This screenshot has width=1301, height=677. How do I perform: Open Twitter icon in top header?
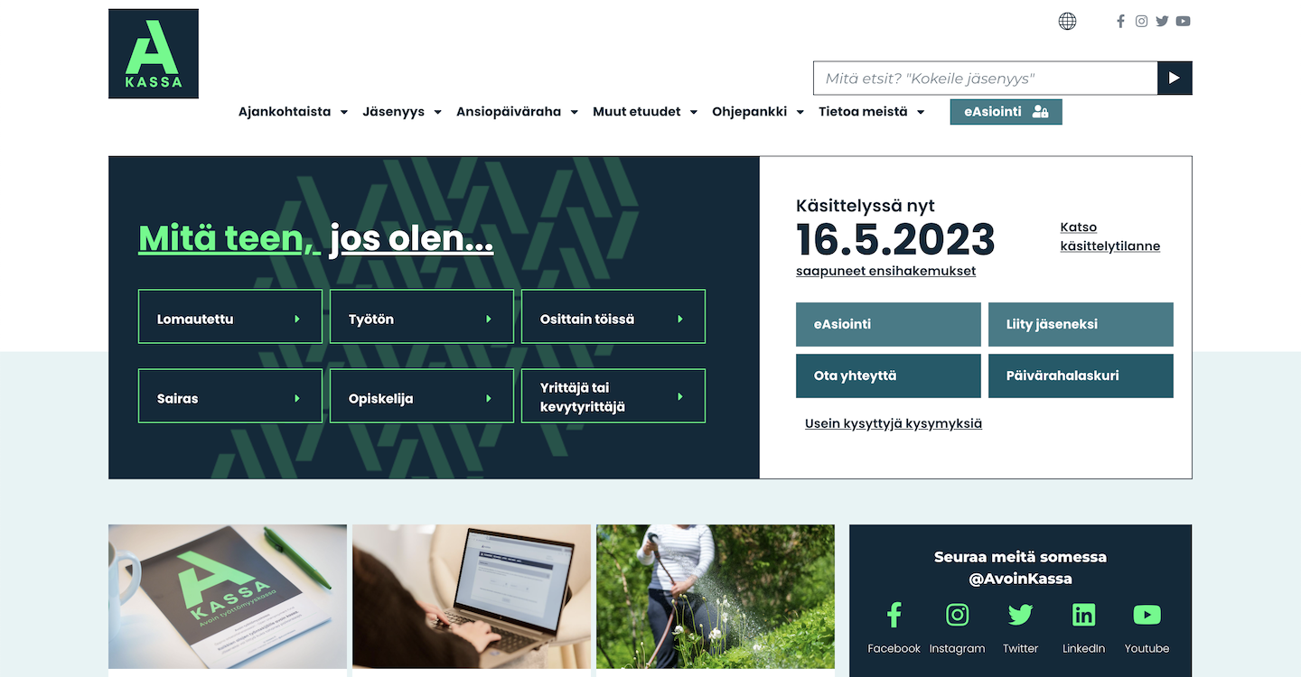1162,21
